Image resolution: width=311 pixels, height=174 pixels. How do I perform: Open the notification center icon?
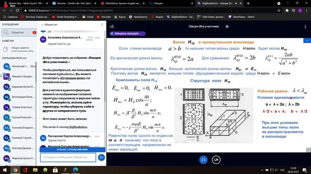point(305,170)
